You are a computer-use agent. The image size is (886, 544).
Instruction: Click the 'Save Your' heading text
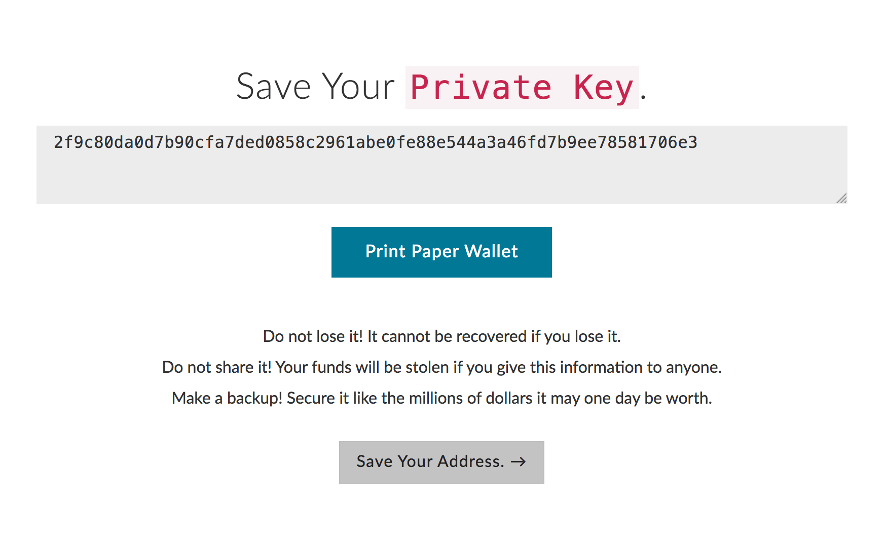pyautogui.click(x=315, y=87)
